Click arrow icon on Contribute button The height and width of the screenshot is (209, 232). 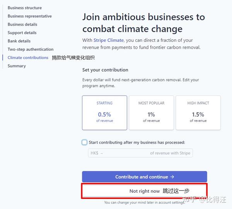(x=172, y=177)
